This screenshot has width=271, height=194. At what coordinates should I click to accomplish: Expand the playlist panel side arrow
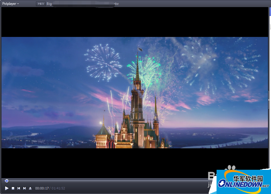pos(269,100)
